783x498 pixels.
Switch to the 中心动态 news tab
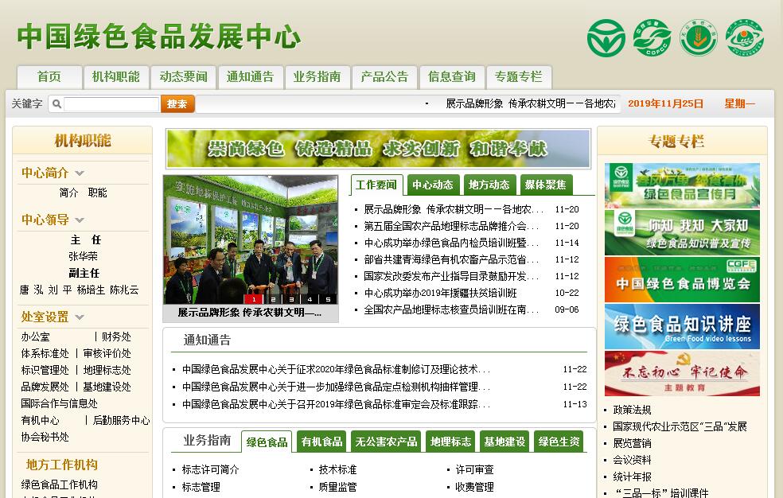(x=432, y=185)
